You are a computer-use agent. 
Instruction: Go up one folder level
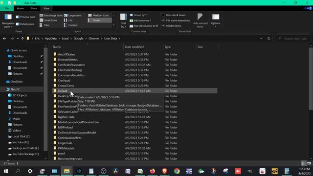[x=22, y=39]
